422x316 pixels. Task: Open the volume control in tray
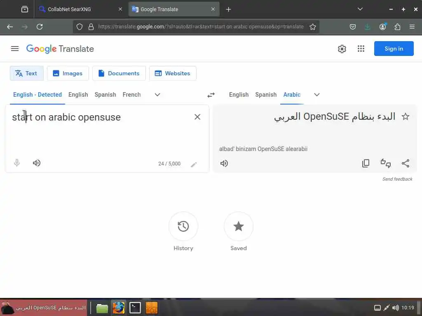[395, 308]
